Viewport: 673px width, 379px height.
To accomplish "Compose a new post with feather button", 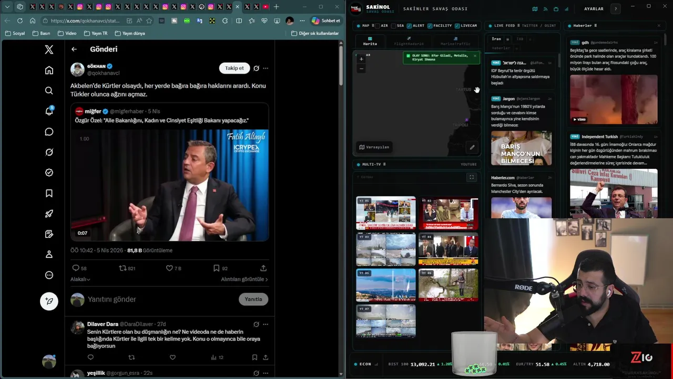I will pyautogui.click(x=49, y=301).
